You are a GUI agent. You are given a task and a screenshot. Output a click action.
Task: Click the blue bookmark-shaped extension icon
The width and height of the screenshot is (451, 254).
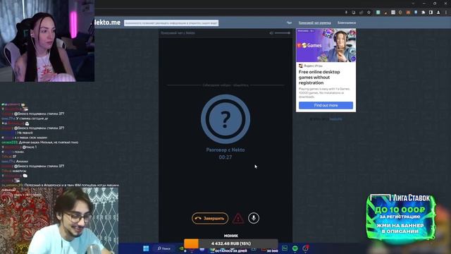(416, 13)
